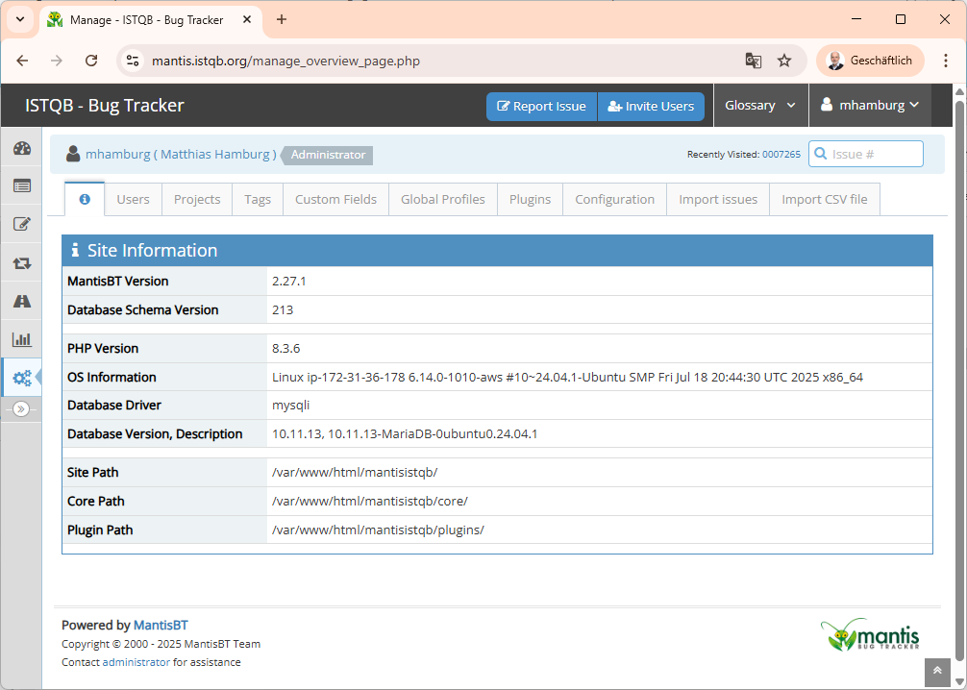Open the Change Log sidebar icon
Viewport: 967px width, 690px height.
point(21,263)
